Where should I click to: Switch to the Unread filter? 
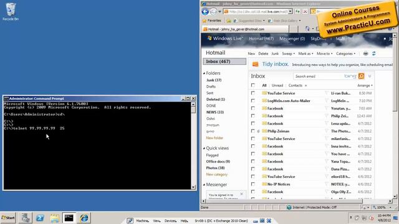[277, 85]
